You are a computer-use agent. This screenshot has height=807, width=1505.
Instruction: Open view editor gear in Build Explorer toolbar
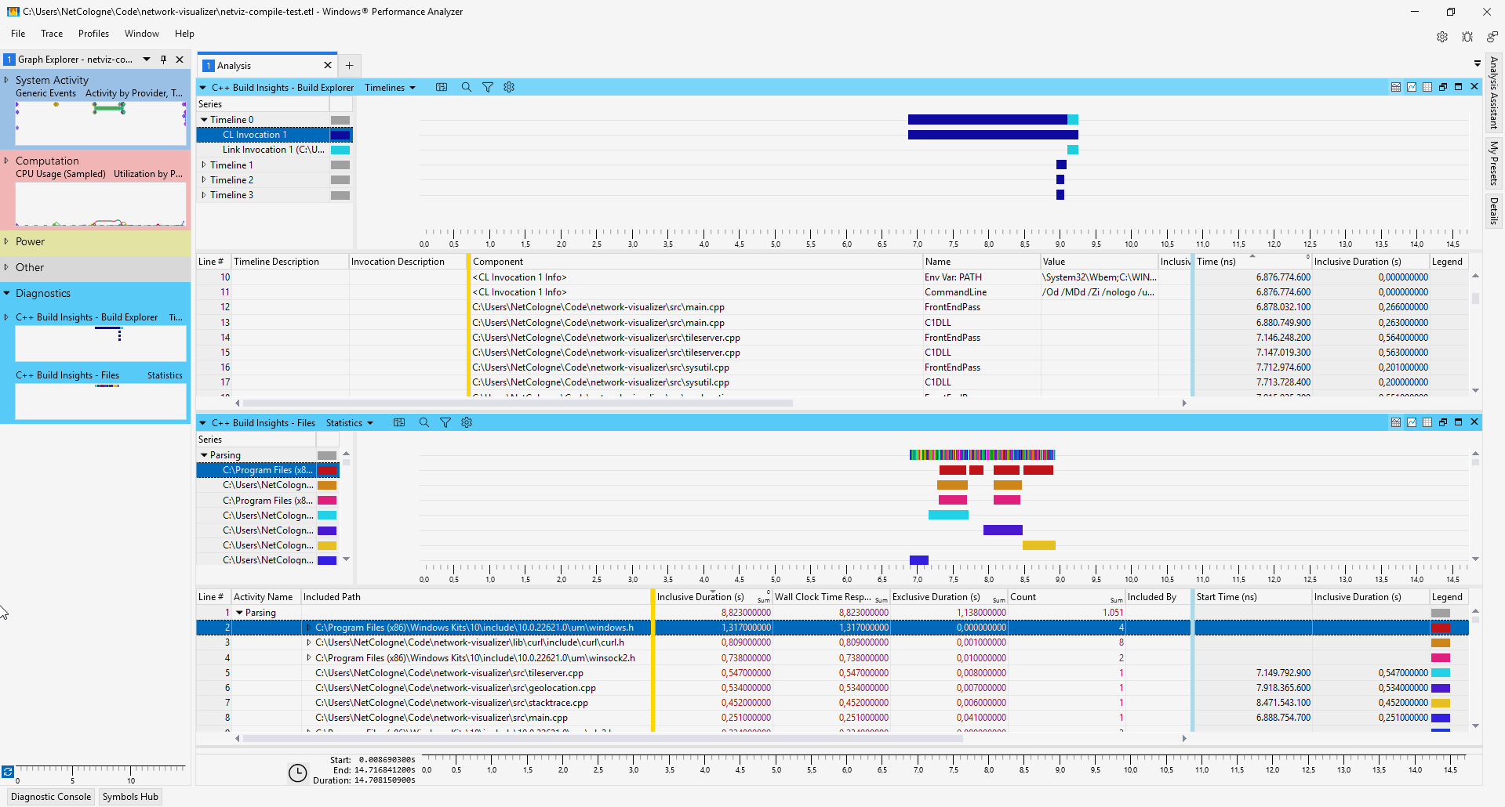509,88
